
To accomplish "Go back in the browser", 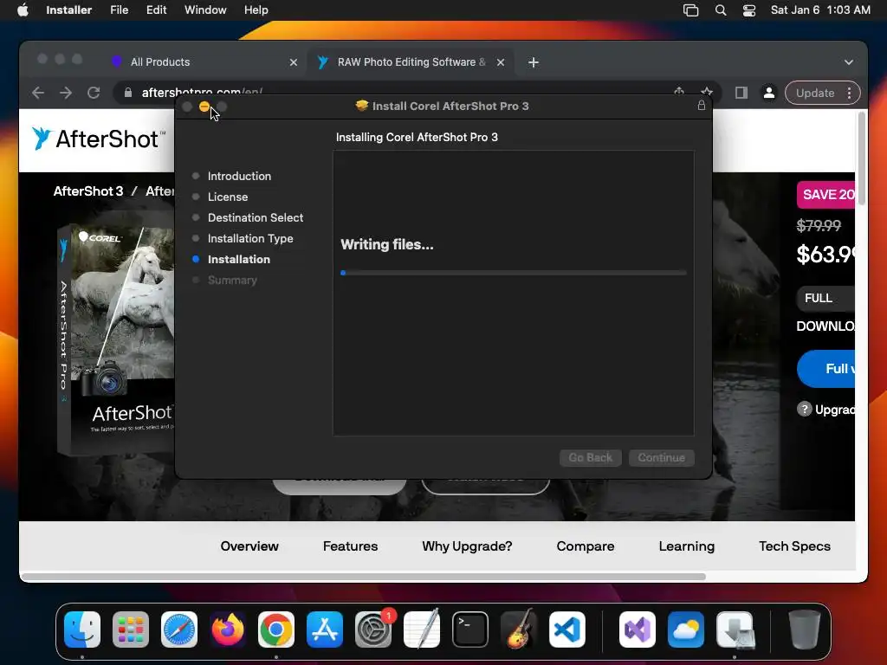I will coord(38,93).
